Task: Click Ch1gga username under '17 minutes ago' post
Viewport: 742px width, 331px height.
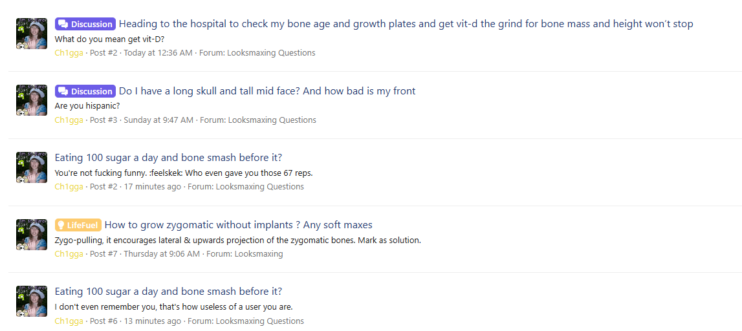Action: pos(69,187)
